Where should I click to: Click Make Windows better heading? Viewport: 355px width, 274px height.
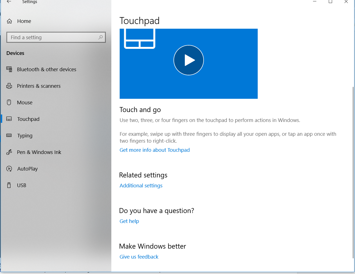[x=152, y=246]
